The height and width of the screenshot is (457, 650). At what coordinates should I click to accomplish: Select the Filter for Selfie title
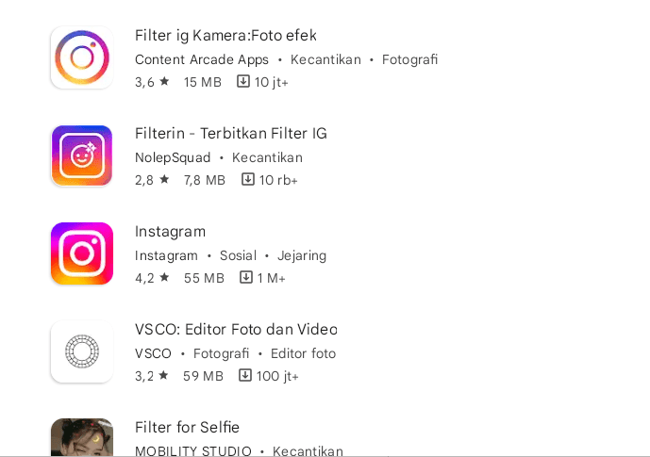(187, 427)
